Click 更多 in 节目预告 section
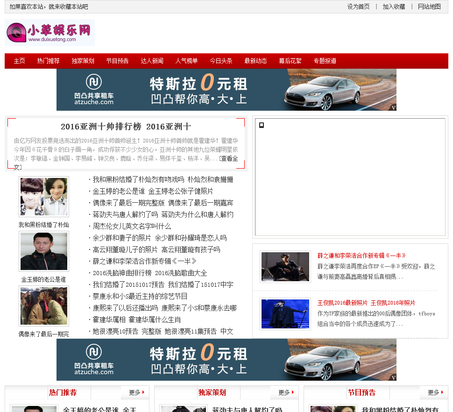This screenshot has height=412, width=453. [435, 392]
